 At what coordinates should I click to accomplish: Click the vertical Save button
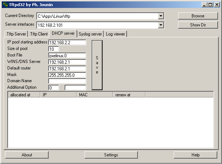tap(97, 65)
